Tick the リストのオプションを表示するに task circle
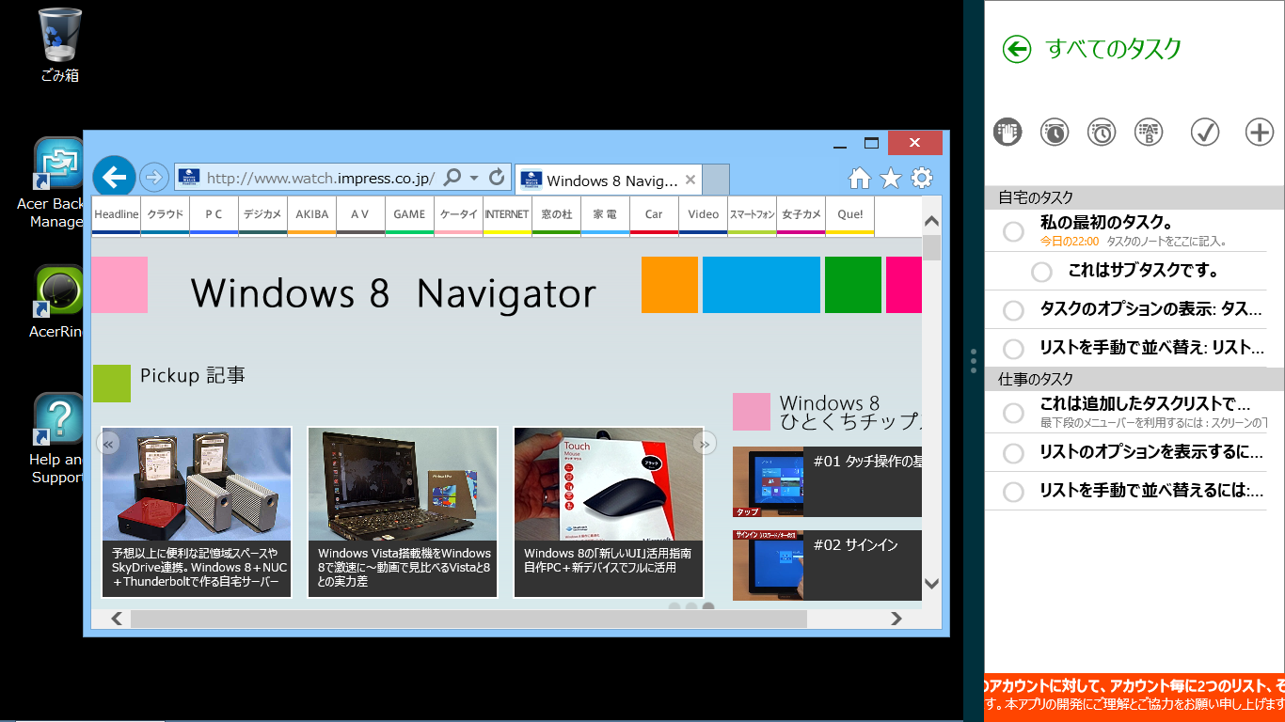 (1013, 453)
